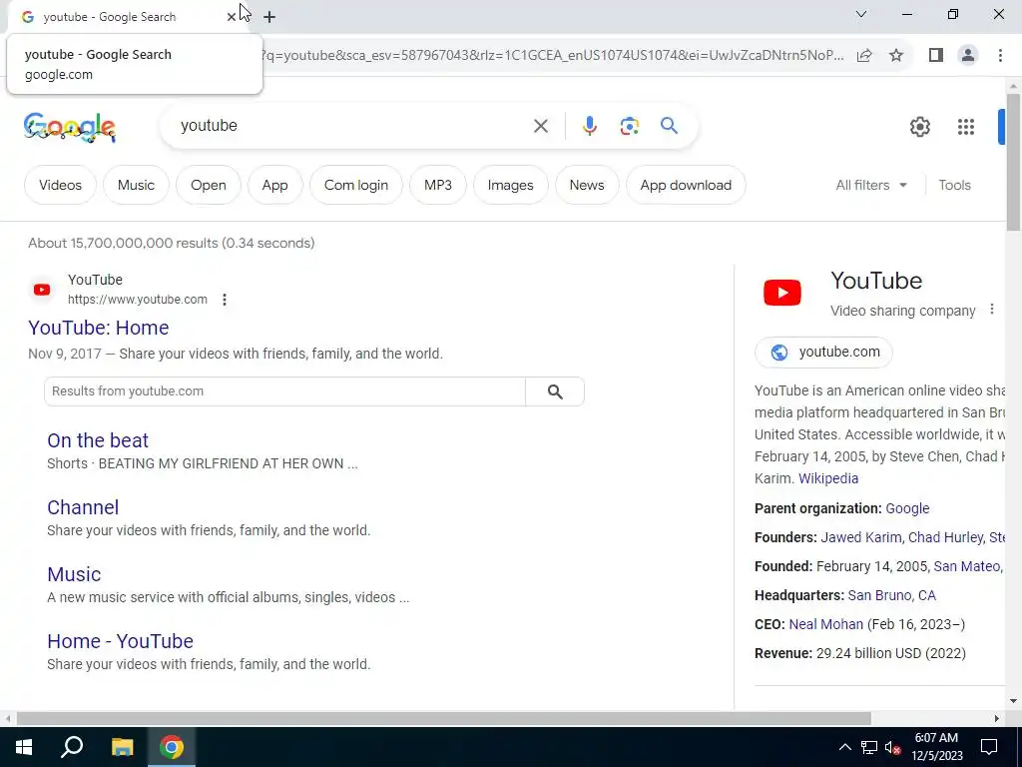The width and height of the screenshot is (1022, 767).
Task: Select the Com login filter chip
Action: pos(356,185)
